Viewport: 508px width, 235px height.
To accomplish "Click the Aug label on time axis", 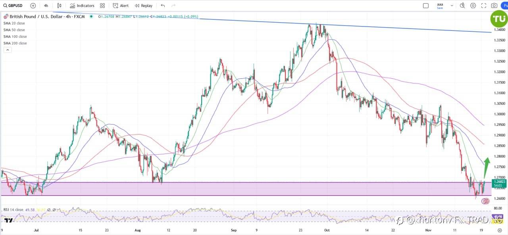I will pos(138,230).
